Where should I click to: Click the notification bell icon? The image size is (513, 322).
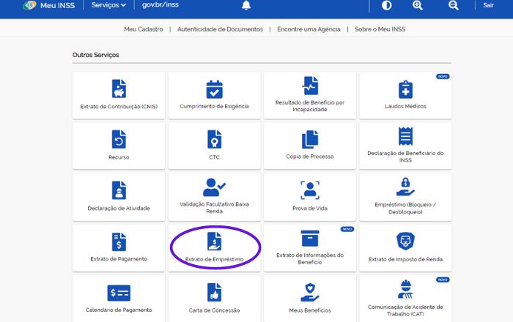coord(246,6)
